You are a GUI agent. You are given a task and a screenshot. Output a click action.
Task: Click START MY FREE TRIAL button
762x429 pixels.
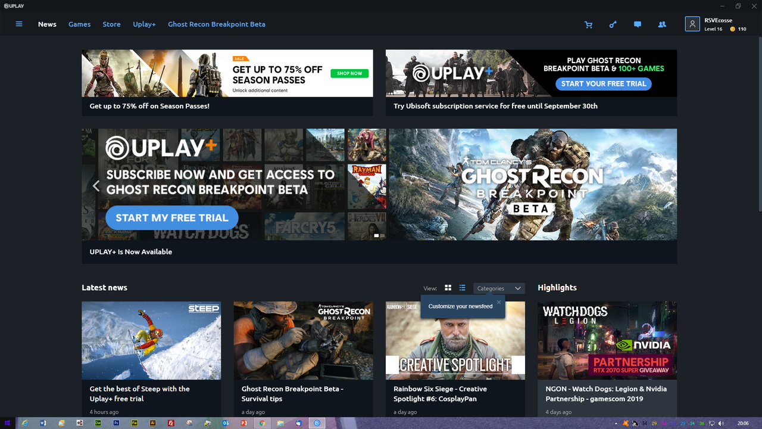coord(172,218)
